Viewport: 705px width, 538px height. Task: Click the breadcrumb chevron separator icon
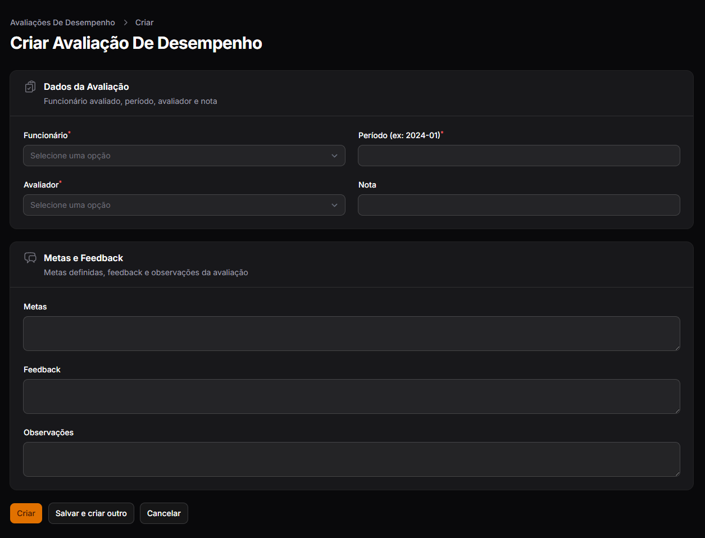(125, 22)
